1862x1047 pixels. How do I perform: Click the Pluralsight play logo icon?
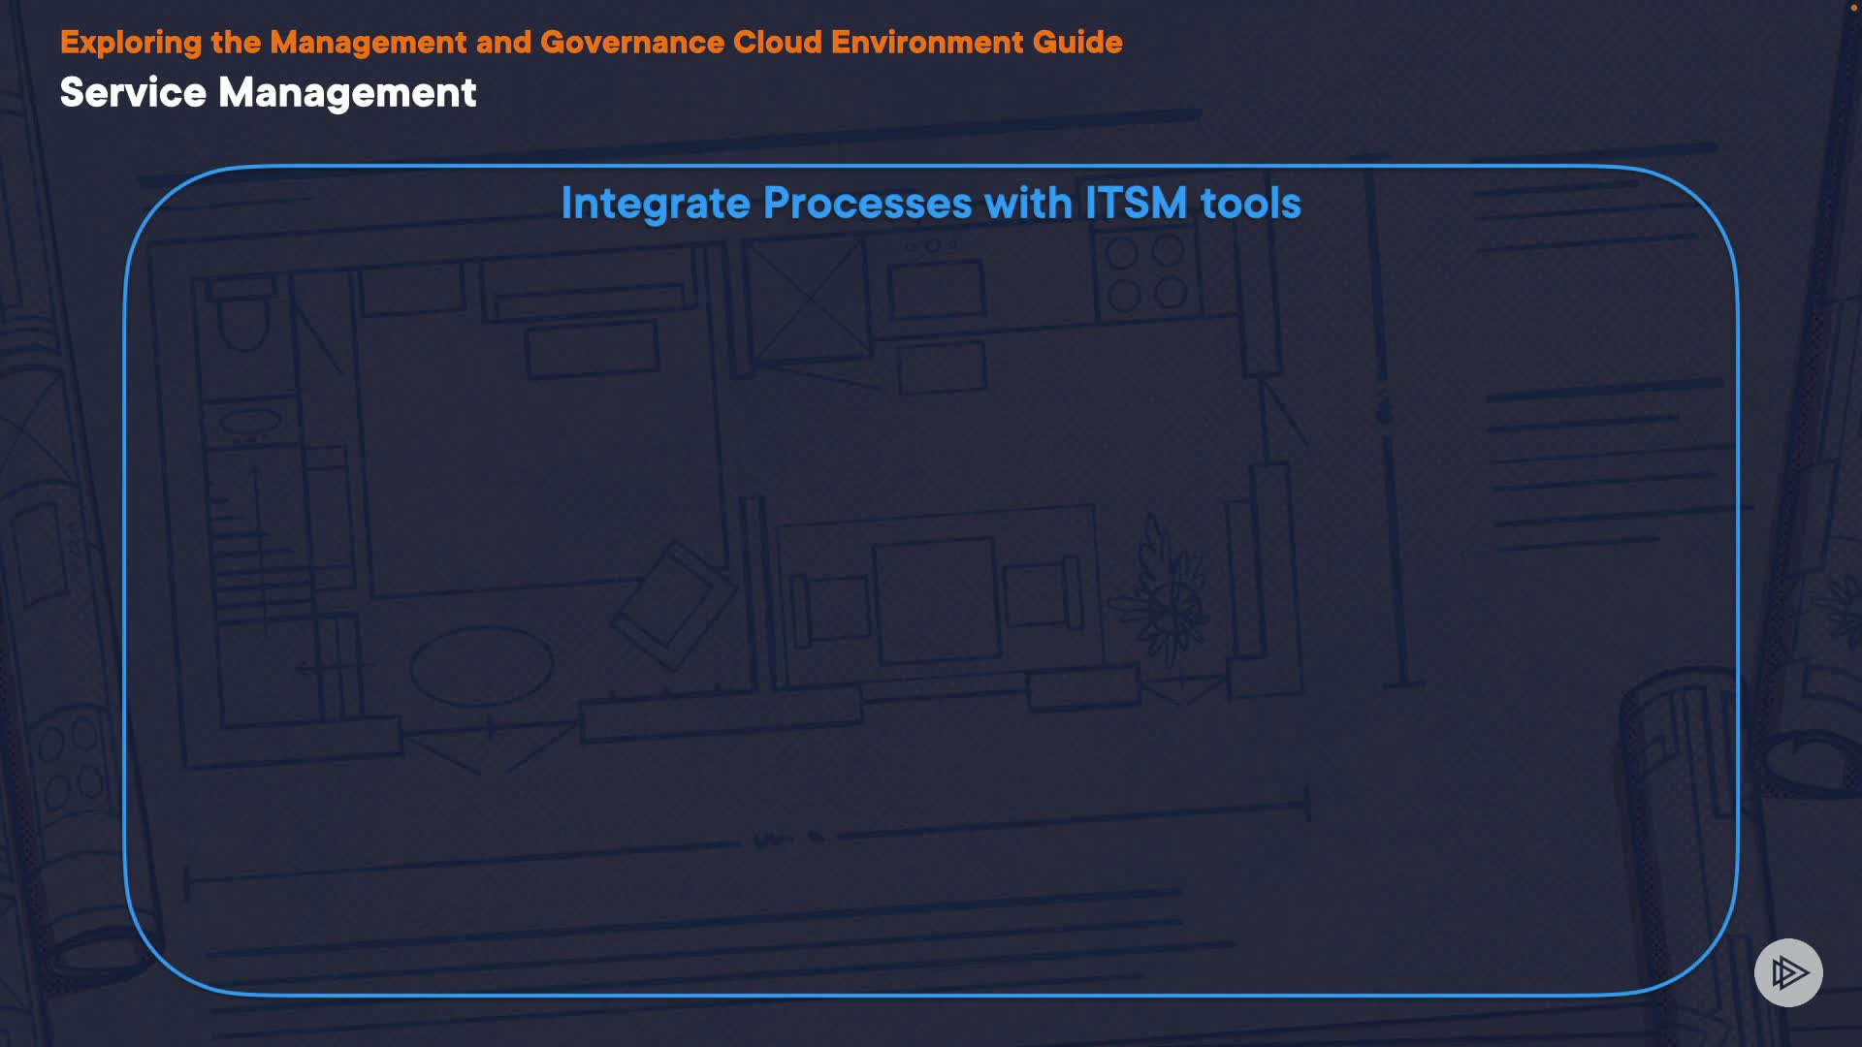click(1788, 972)
